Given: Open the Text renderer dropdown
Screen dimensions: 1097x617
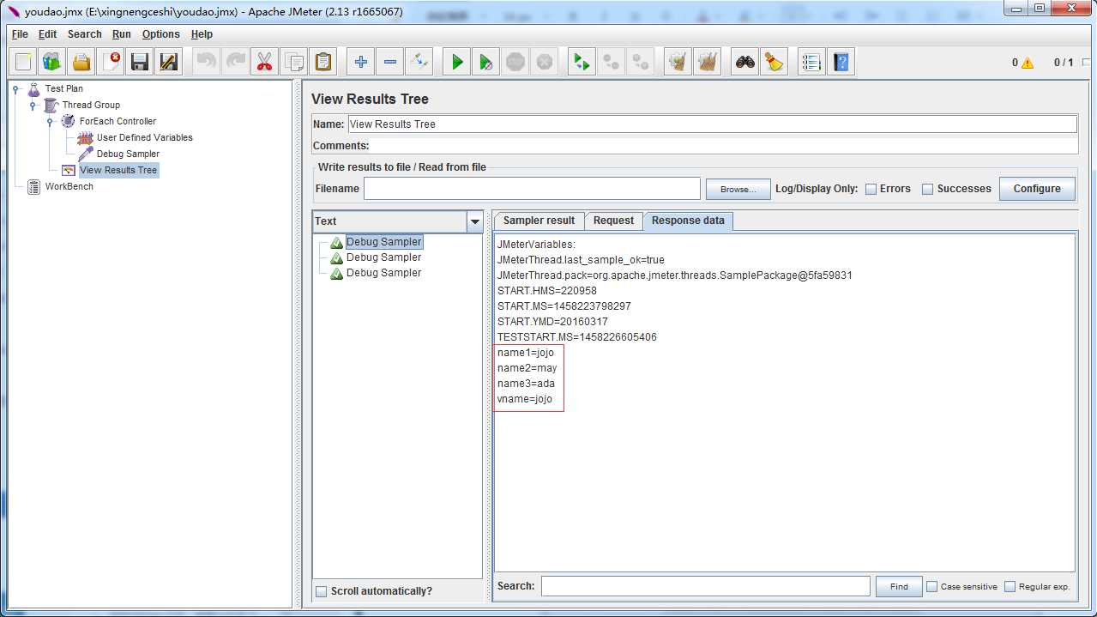Looking at the screenshot, I should pos(474,221).
